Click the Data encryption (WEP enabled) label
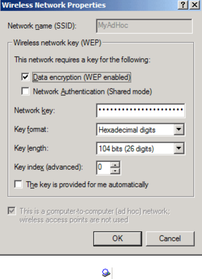 (82, 77)
